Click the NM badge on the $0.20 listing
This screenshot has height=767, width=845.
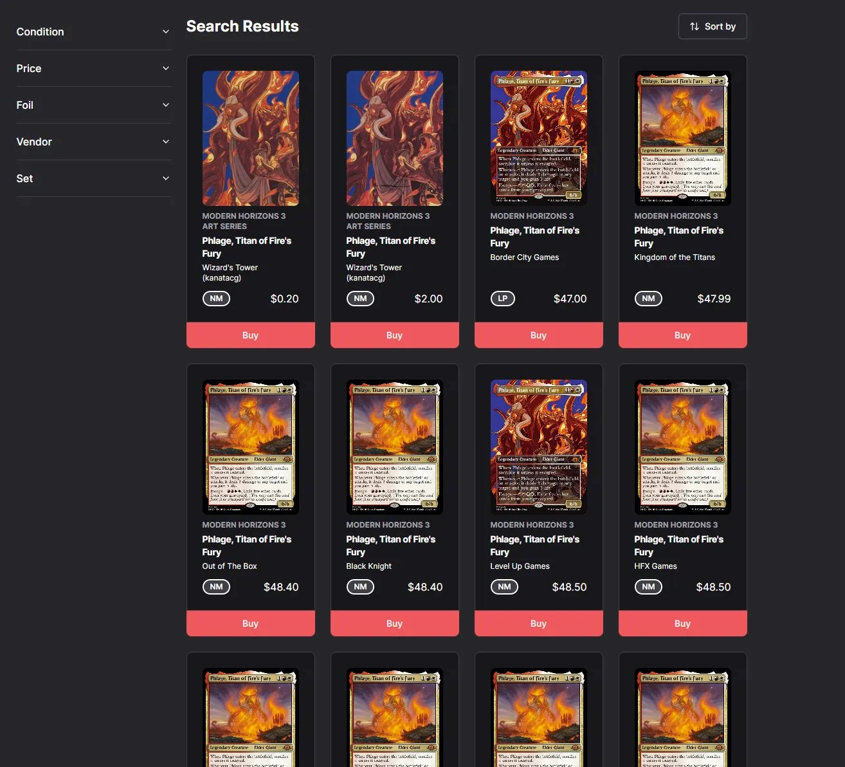(x=216, y=299)
